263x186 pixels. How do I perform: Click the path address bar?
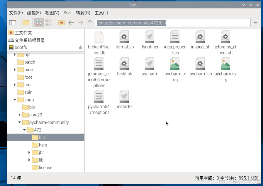coord(173,23)
